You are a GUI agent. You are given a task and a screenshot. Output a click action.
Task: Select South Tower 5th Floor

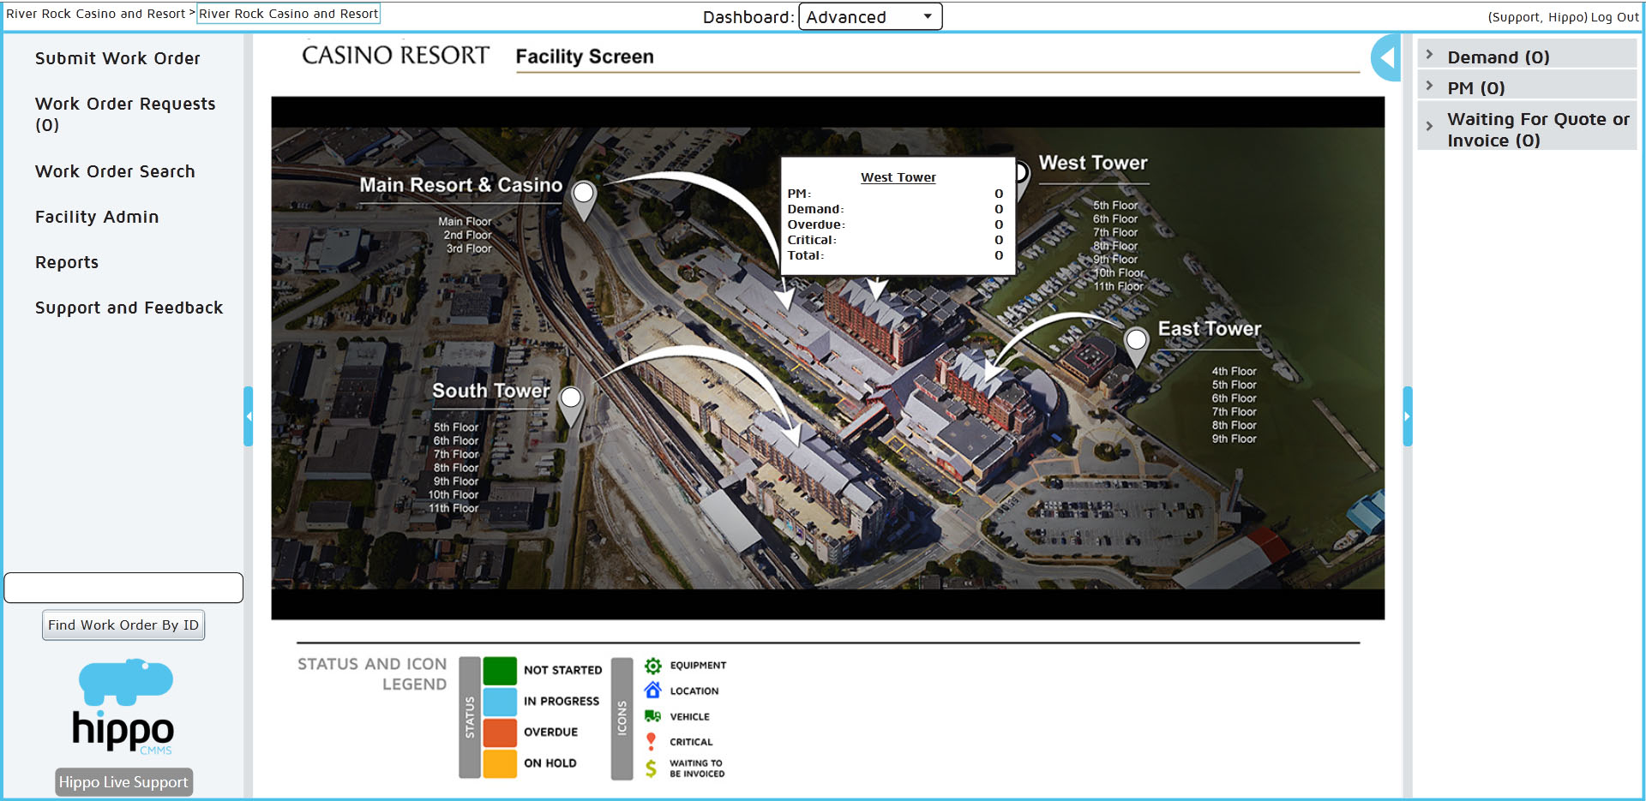tap(456, 427)
